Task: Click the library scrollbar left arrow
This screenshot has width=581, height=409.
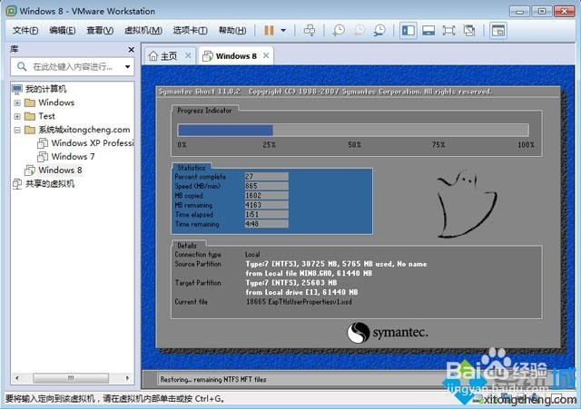Action: coord(17,378)
